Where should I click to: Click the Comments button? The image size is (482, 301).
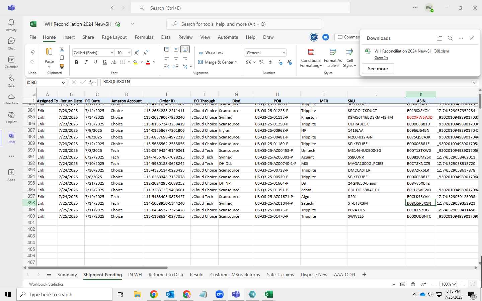(x=348, y=37)
